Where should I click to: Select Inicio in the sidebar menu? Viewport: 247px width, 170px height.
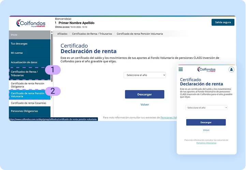tap(30, 35)
